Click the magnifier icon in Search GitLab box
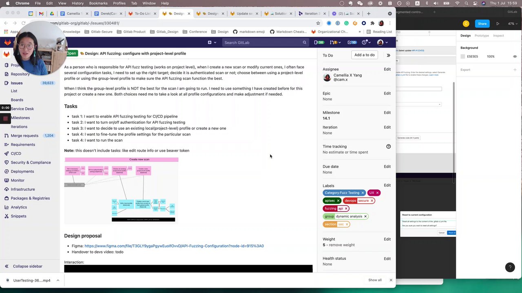Screen dimensions: 522x293 (304, 42)
